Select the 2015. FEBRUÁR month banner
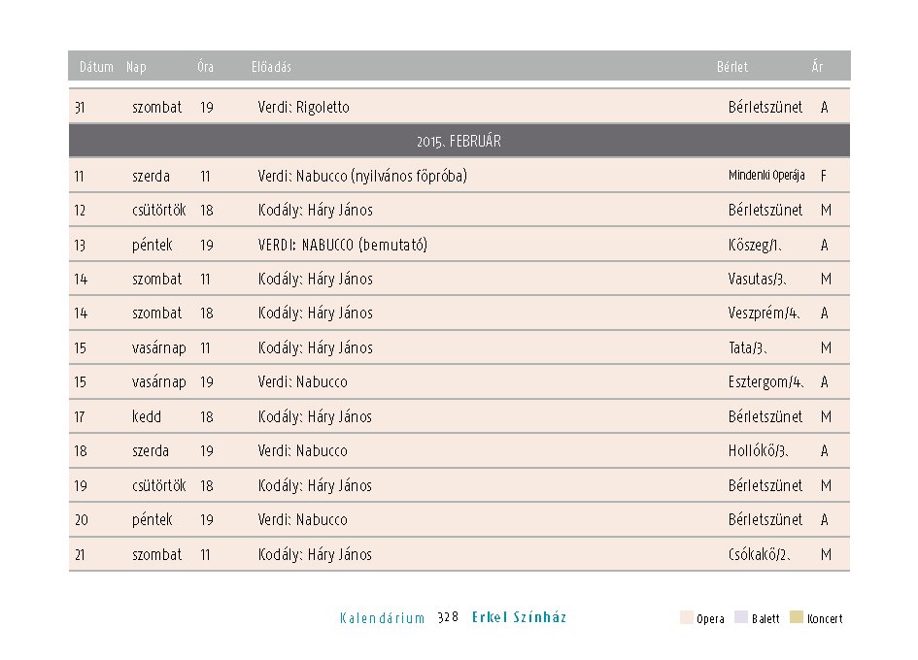918x660 pixels. [x=459, y=141]
